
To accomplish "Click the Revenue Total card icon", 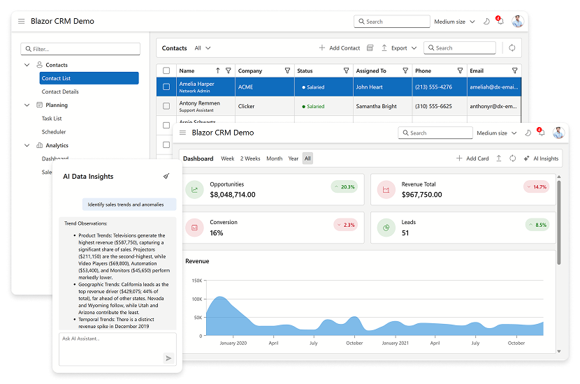I will tap(386, 190).
